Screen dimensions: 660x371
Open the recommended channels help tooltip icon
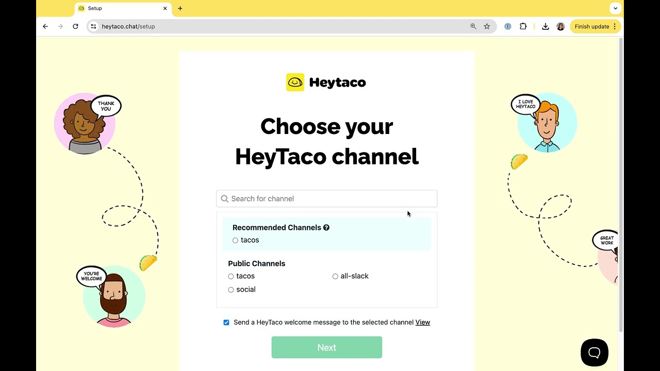[326, 227]
